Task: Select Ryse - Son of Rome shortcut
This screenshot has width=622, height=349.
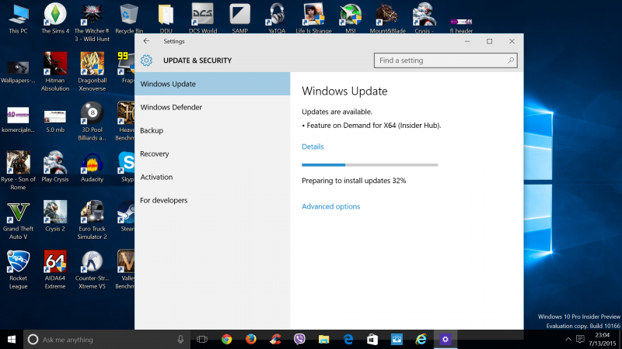Action: [18, 171]
